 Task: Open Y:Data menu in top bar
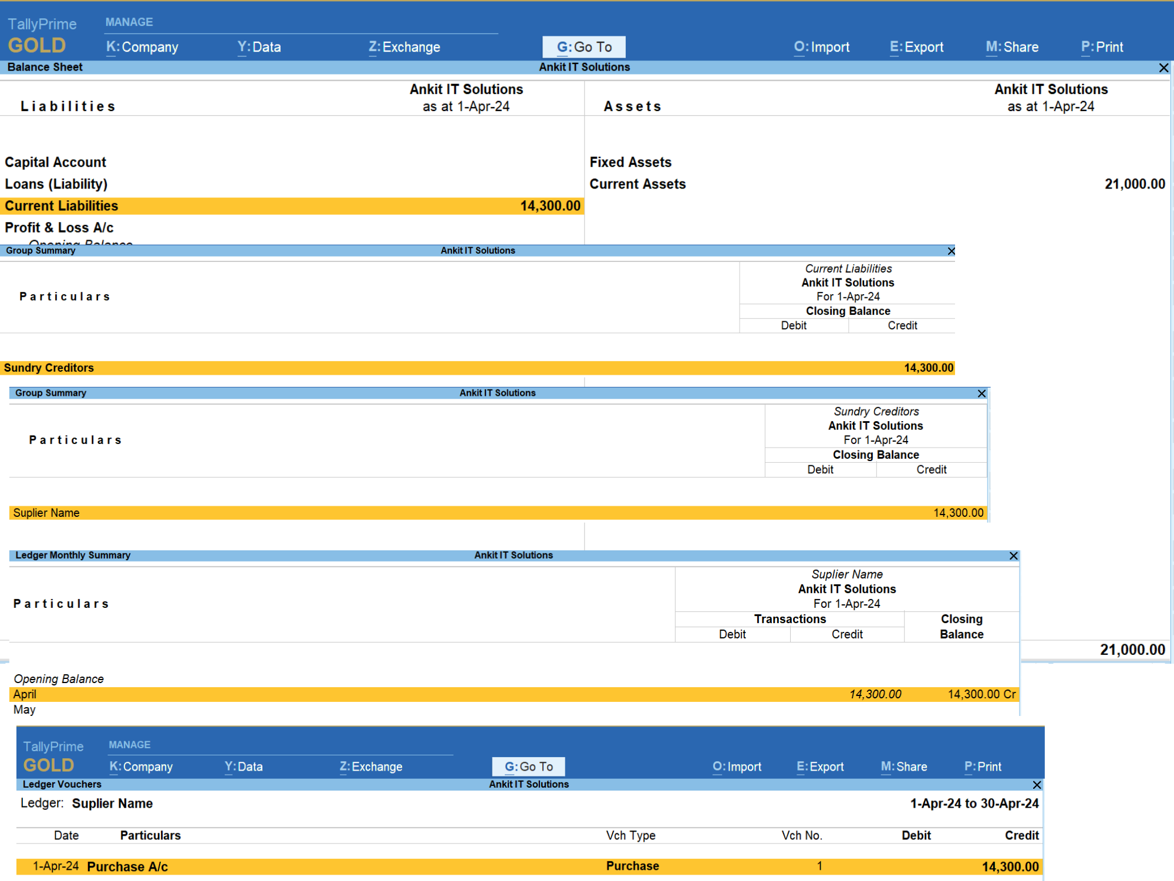(259, 47)
